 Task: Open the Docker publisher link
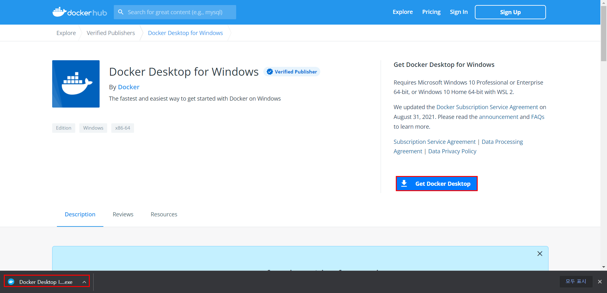pyautogui.click(x=129, y=87)
